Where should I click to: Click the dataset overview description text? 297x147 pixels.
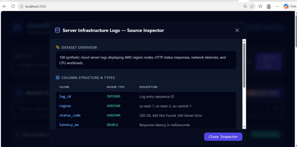[x=143, y=60]
